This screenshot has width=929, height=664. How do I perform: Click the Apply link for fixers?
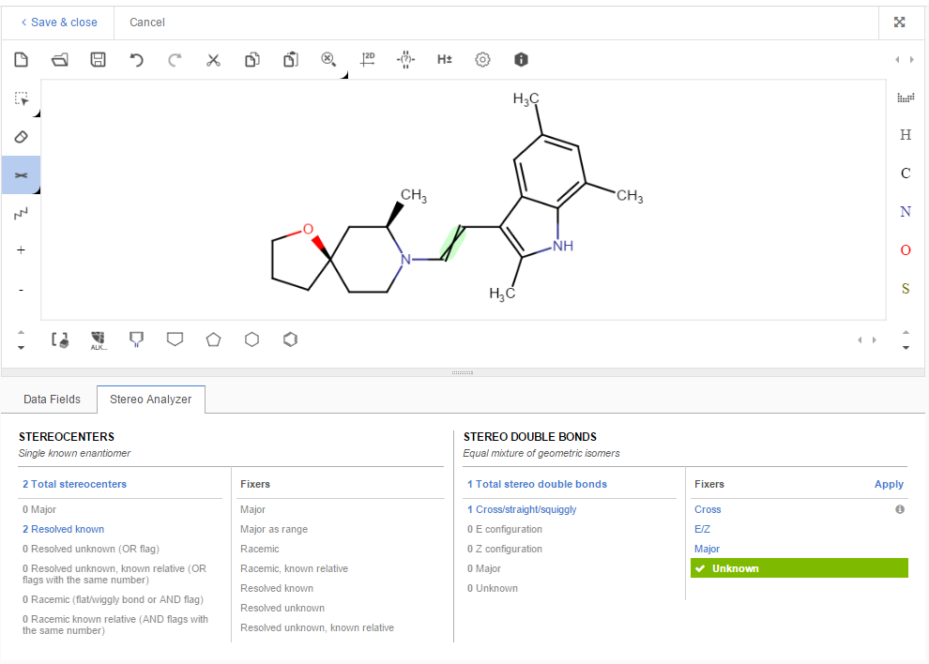click(x=888, y=484)
